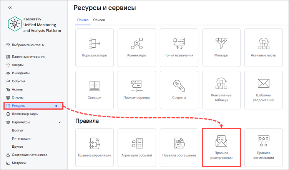
Task: Click the tenants selector icon
Action: [8, 45]
